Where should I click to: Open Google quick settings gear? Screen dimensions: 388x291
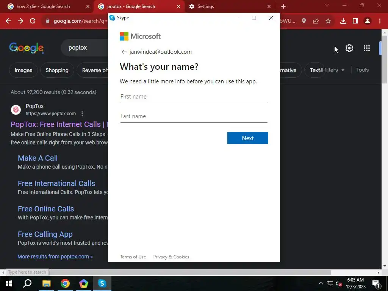coord(349,48)
